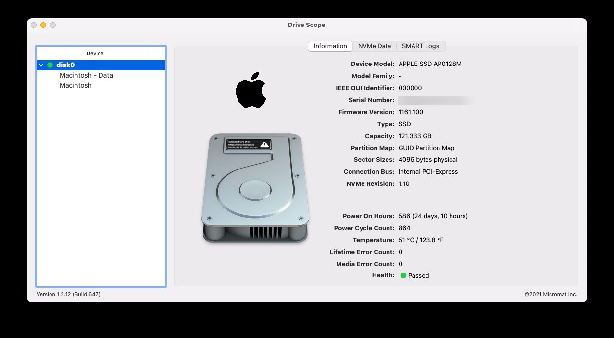
Task: Click the capacity value 121.333 GB
Action: [415, 136]
